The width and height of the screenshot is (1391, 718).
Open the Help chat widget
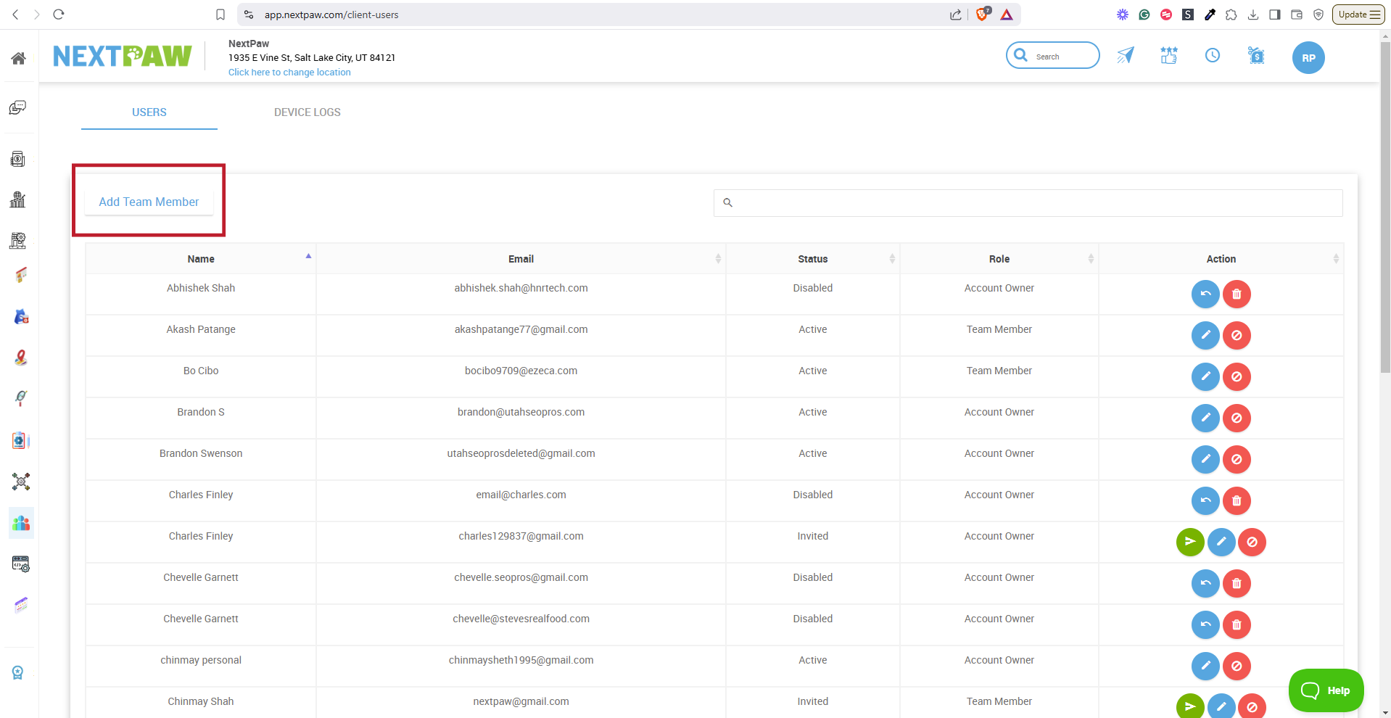click(1326, 690)
